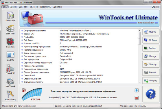Screen dimensions: 162x109
Task: Open the Правка menu
Action: click(x=13, y=7)
